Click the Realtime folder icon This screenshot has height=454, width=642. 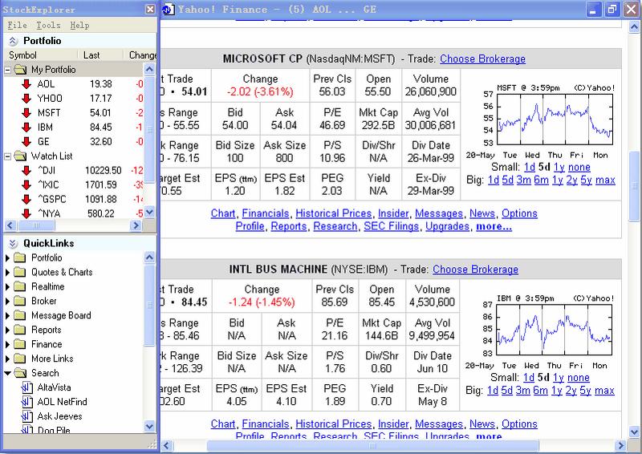(x=19, y=286)
